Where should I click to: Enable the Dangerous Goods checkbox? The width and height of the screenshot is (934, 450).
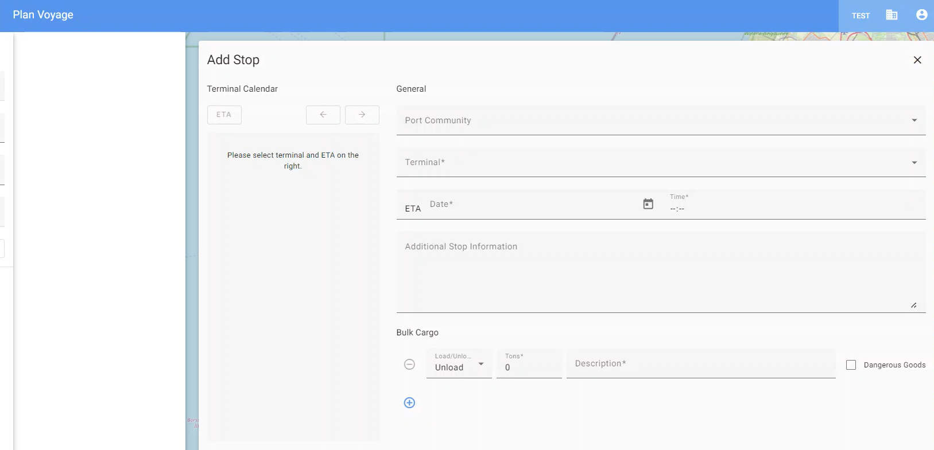[x=851, y=365]
